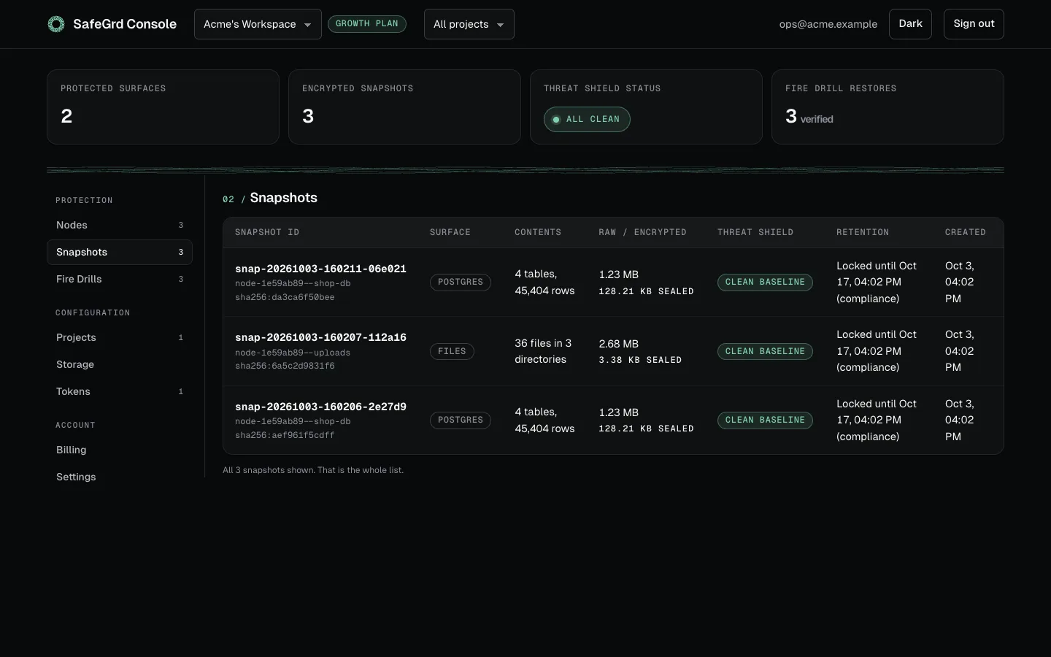Screen dimensions: 1051x657
Task: Click the All 3 snapshots shown footer text
Action: click(x=313, y=470)
